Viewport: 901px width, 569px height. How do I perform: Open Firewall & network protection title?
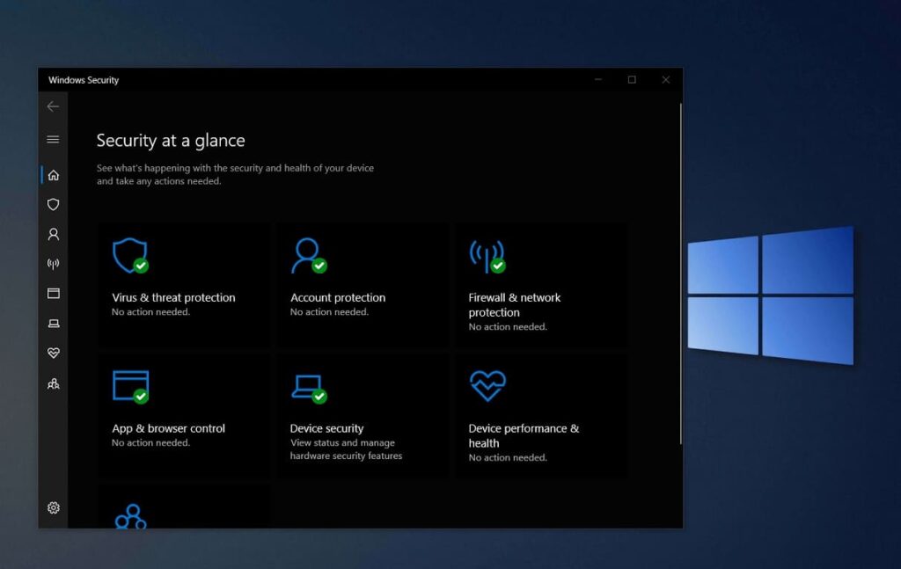tap(514, 305)
